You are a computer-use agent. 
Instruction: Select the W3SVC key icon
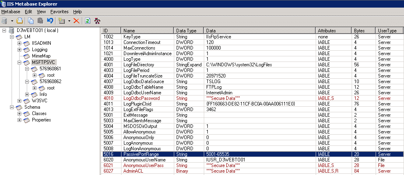point(27,101)
